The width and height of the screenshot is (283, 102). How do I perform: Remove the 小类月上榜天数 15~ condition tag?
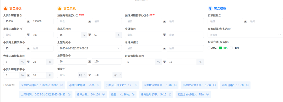pos(136,85)
